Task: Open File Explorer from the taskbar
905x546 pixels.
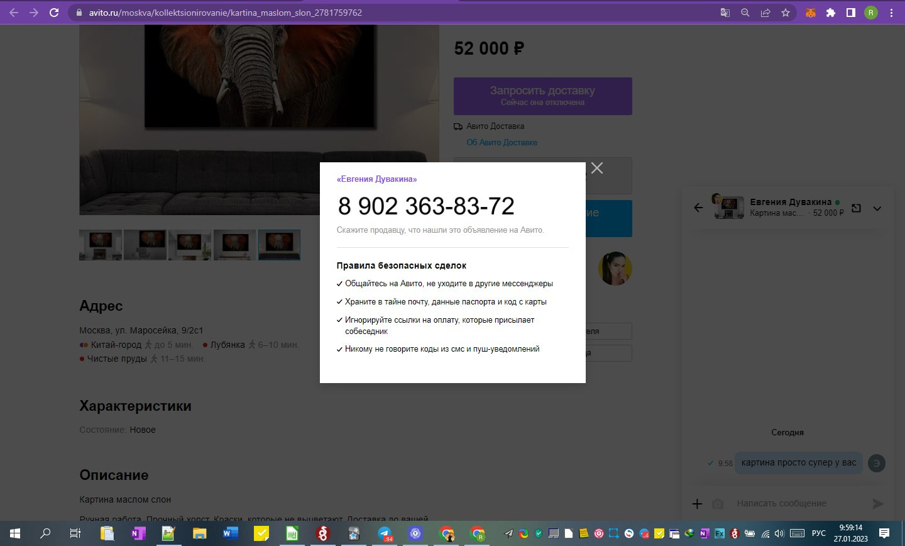Action: (199, 533)
